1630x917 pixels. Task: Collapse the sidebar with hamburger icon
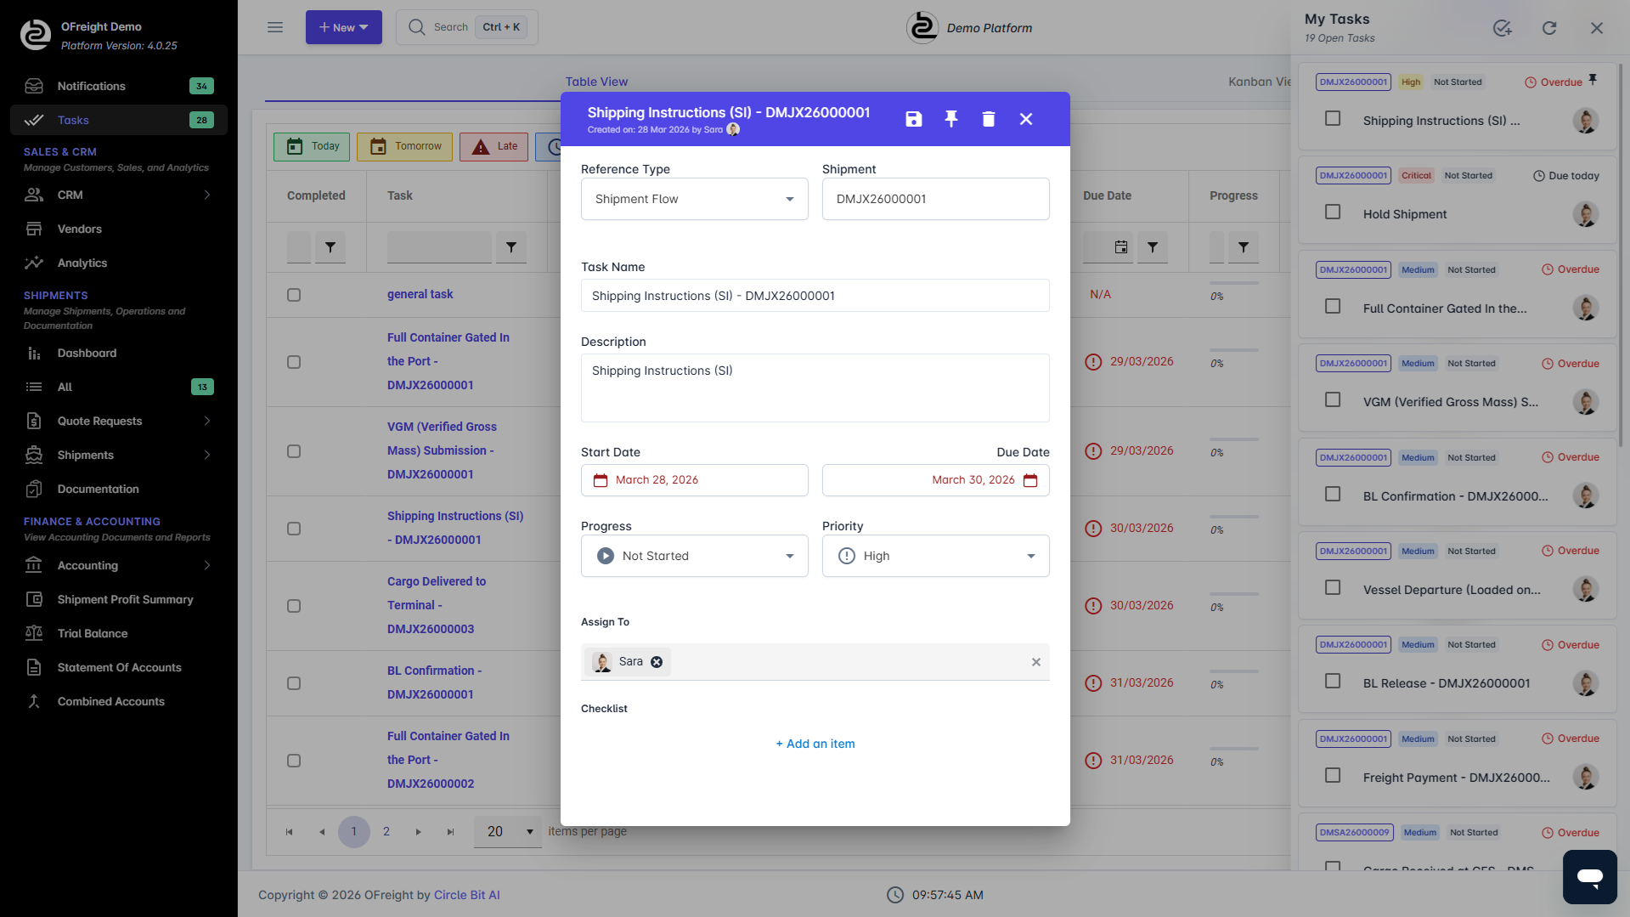[x=274, y=26]
